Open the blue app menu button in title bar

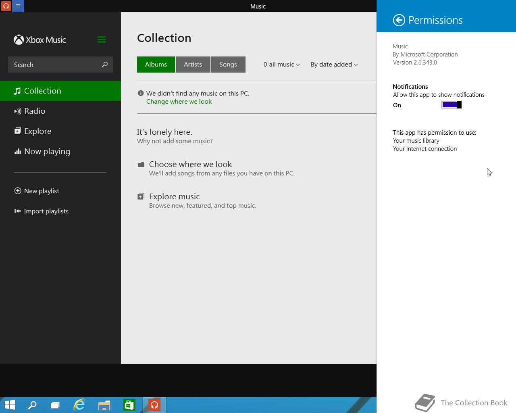[x=18, y=6]
